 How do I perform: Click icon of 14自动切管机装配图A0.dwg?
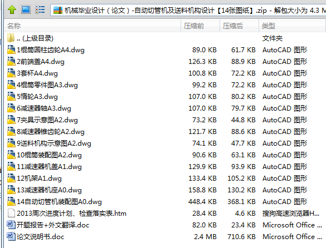pos(11,201)
